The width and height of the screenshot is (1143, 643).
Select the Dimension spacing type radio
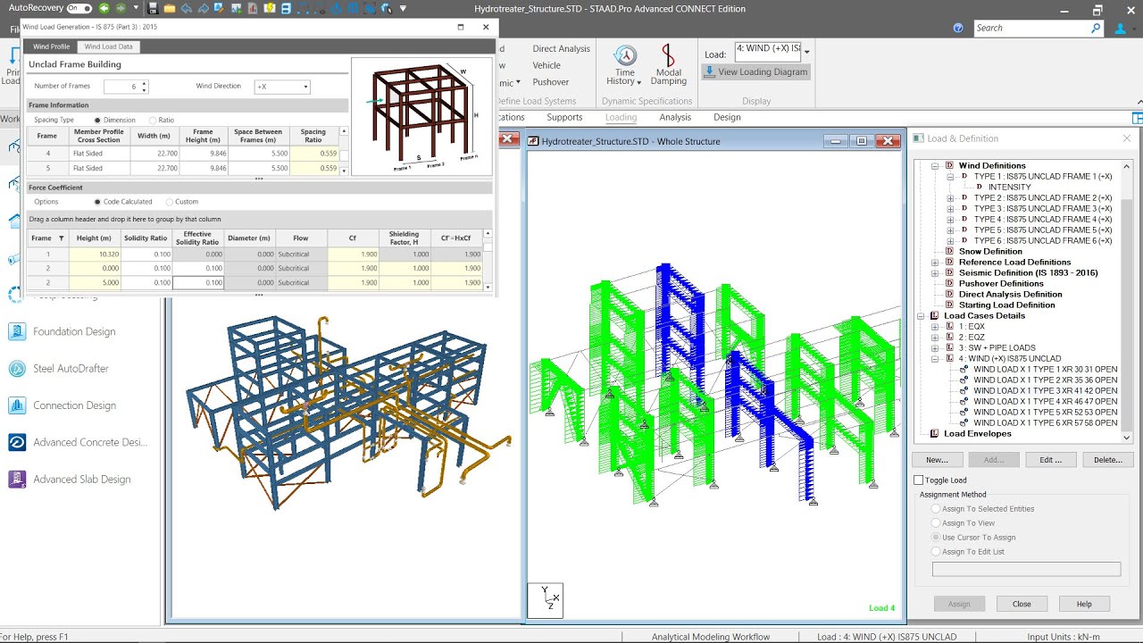click(97, 120)
